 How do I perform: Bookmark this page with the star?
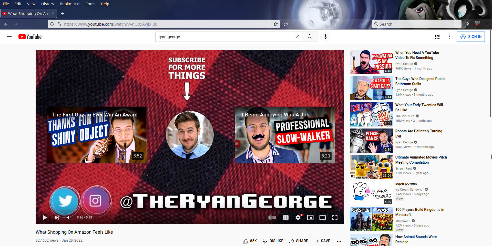click(276, 24)
